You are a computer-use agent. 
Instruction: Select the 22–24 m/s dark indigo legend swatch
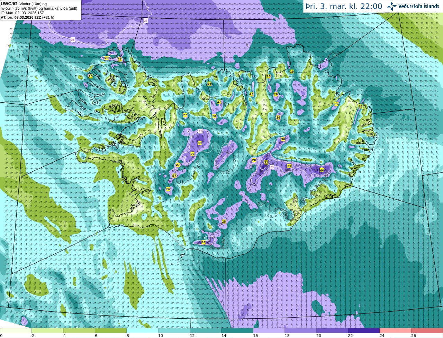pyautogui.click(x=364, y=330)
